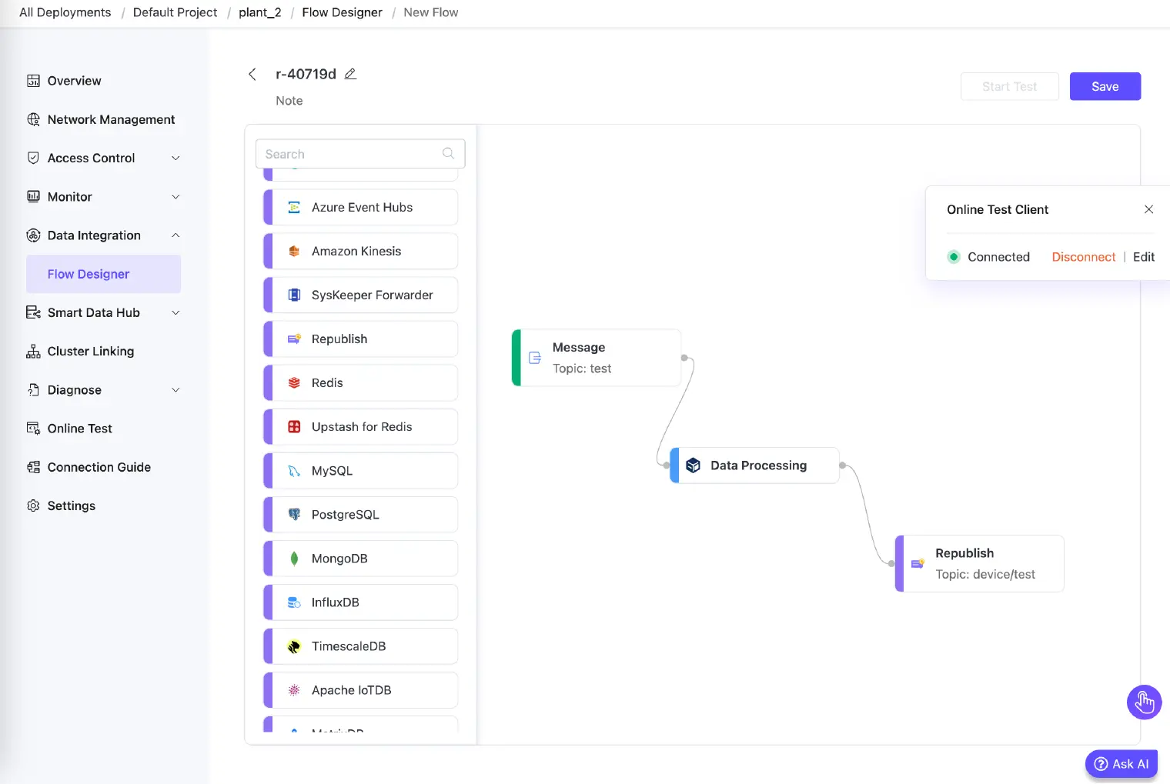Screen dimensions: 1170x784
Task: Collapse the Data Integration chevron
Action: point(175,235)
